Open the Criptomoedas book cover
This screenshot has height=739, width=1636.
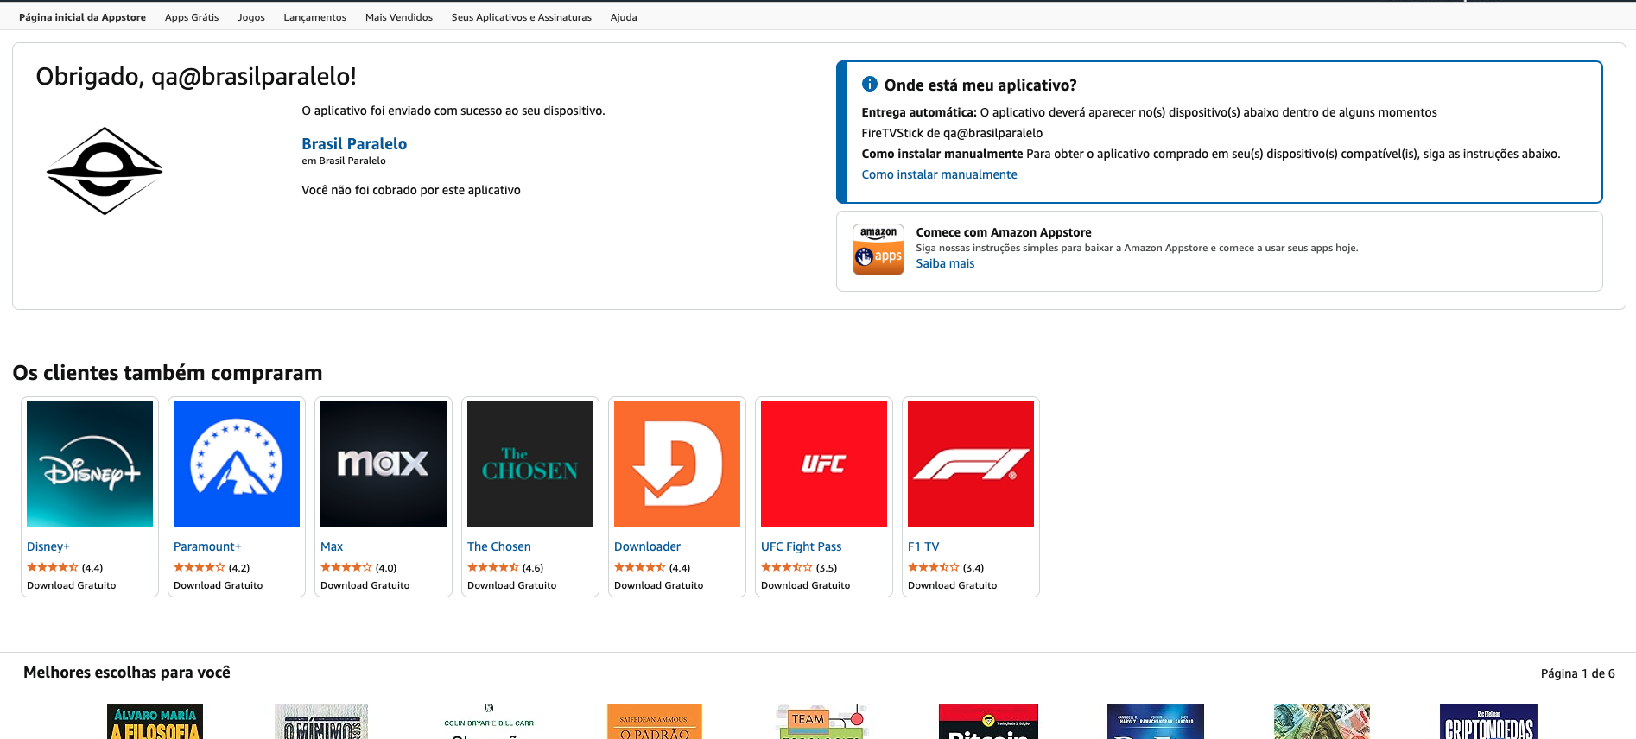click(1489, 722)
